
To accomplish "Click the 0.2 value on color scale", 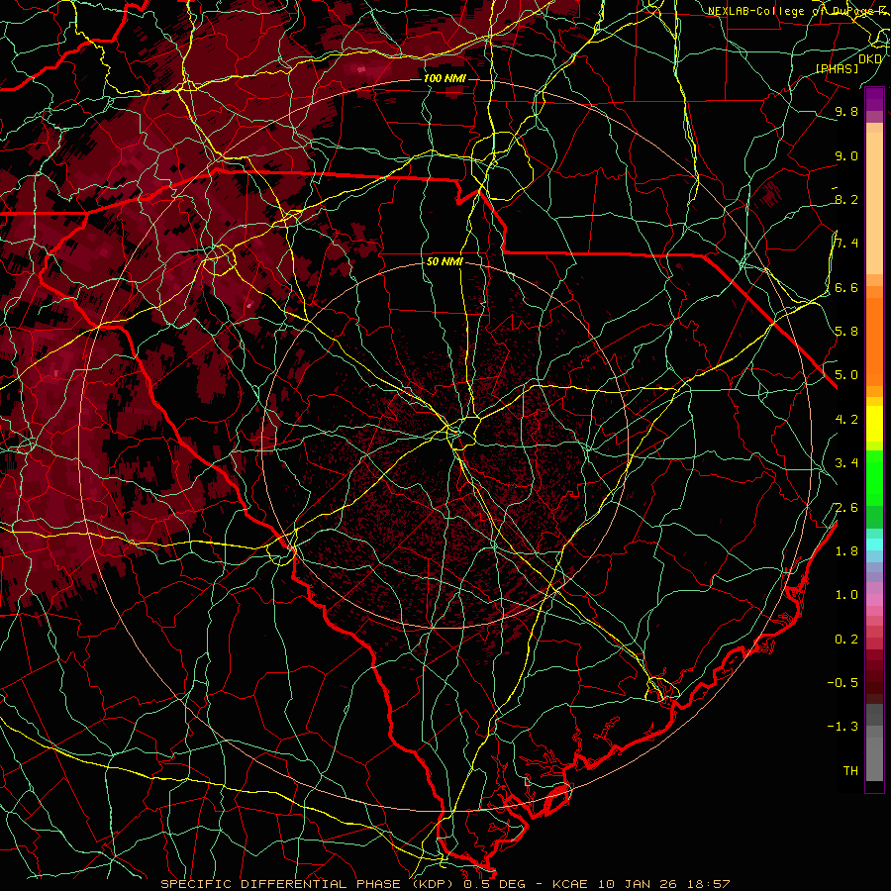I will tap(846, 640).
